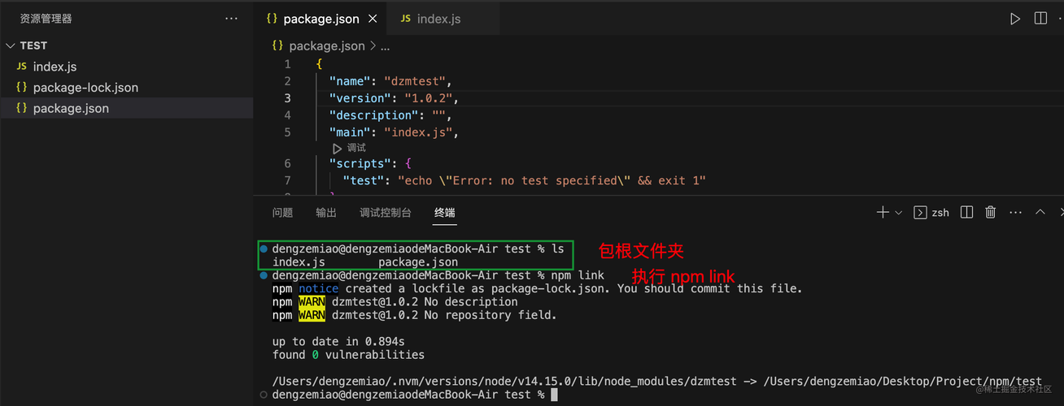The image size is (1064, 406).
Task: Open the new terminal profile dropdown arrow
Action: click(899, 213)
